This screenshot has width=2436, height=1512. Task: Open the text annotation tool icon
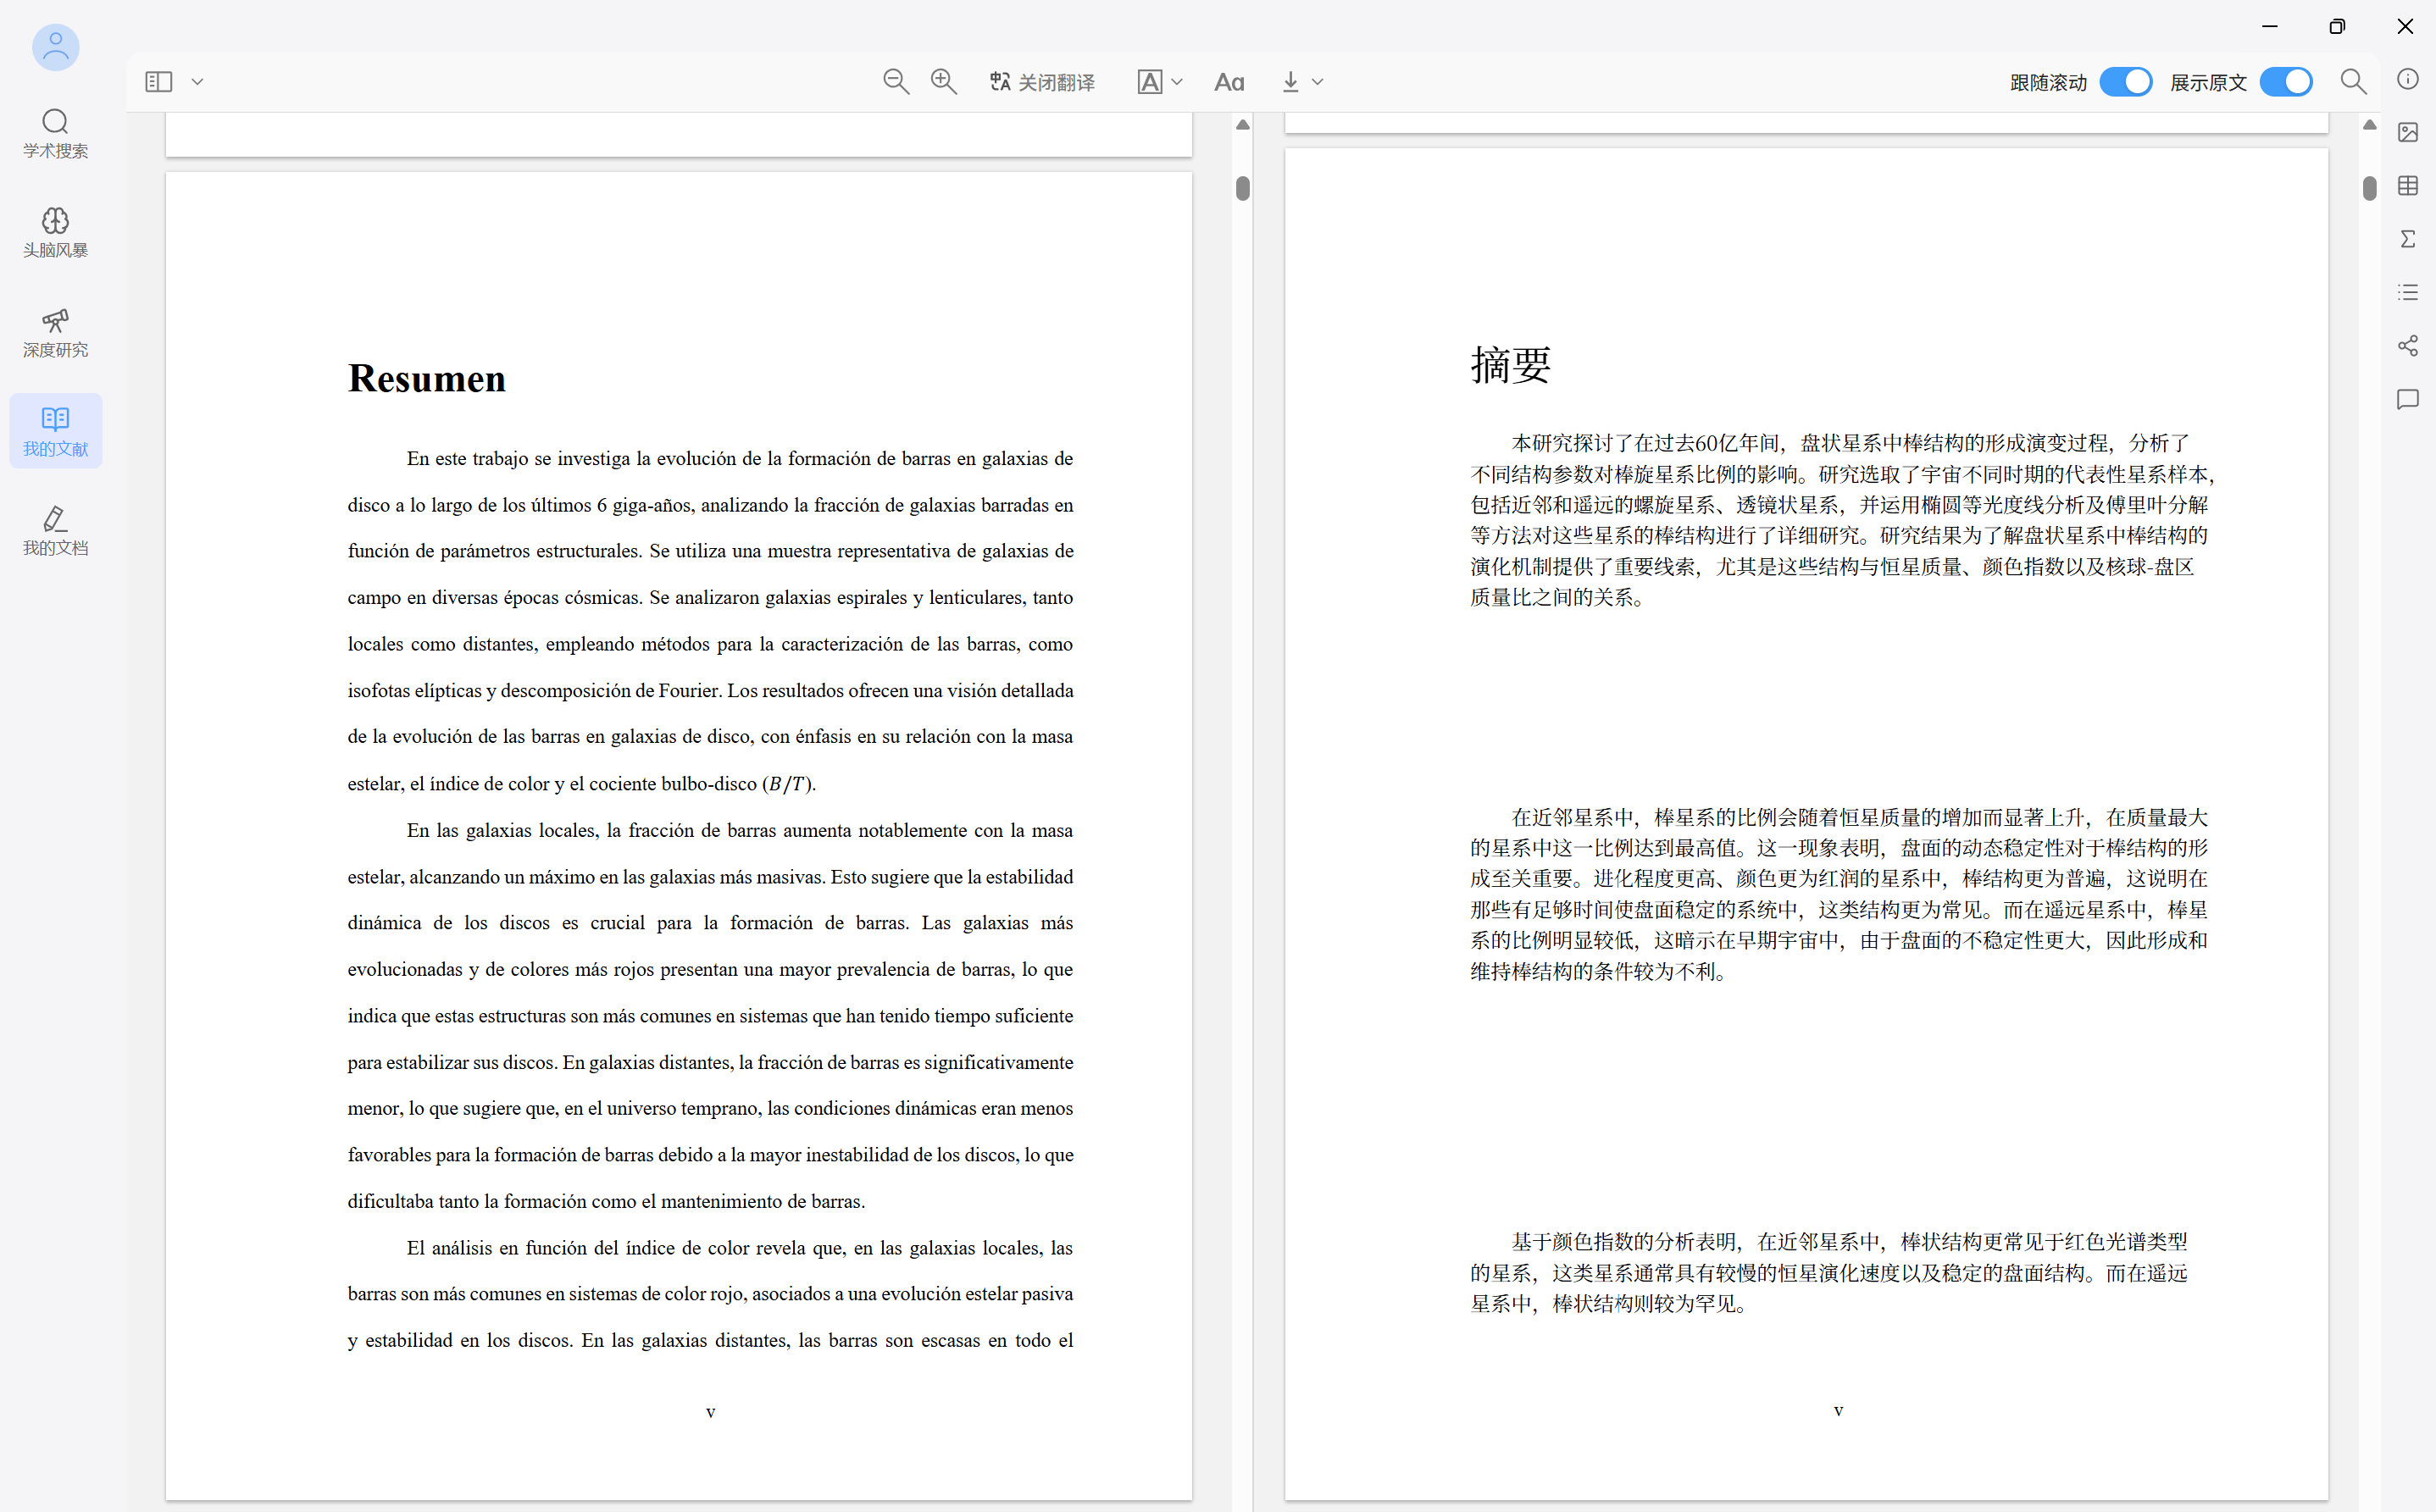[x=1150, y=82]
